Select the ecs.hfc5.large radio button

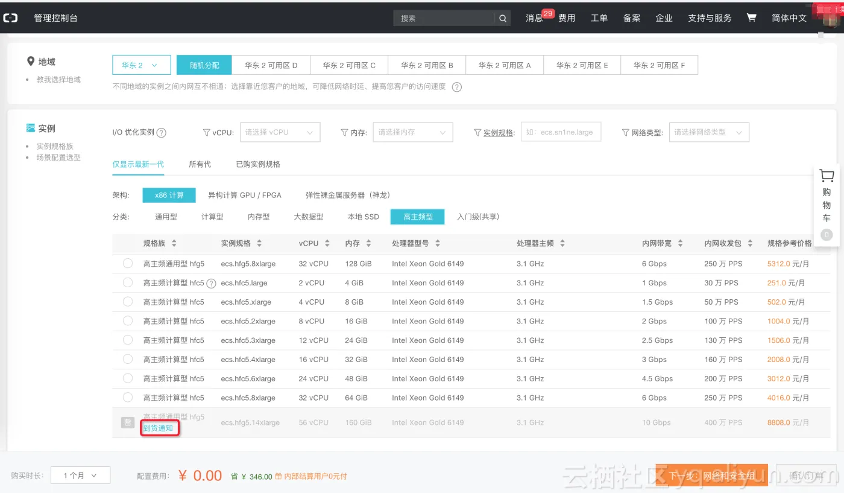[x=128, y=282]
